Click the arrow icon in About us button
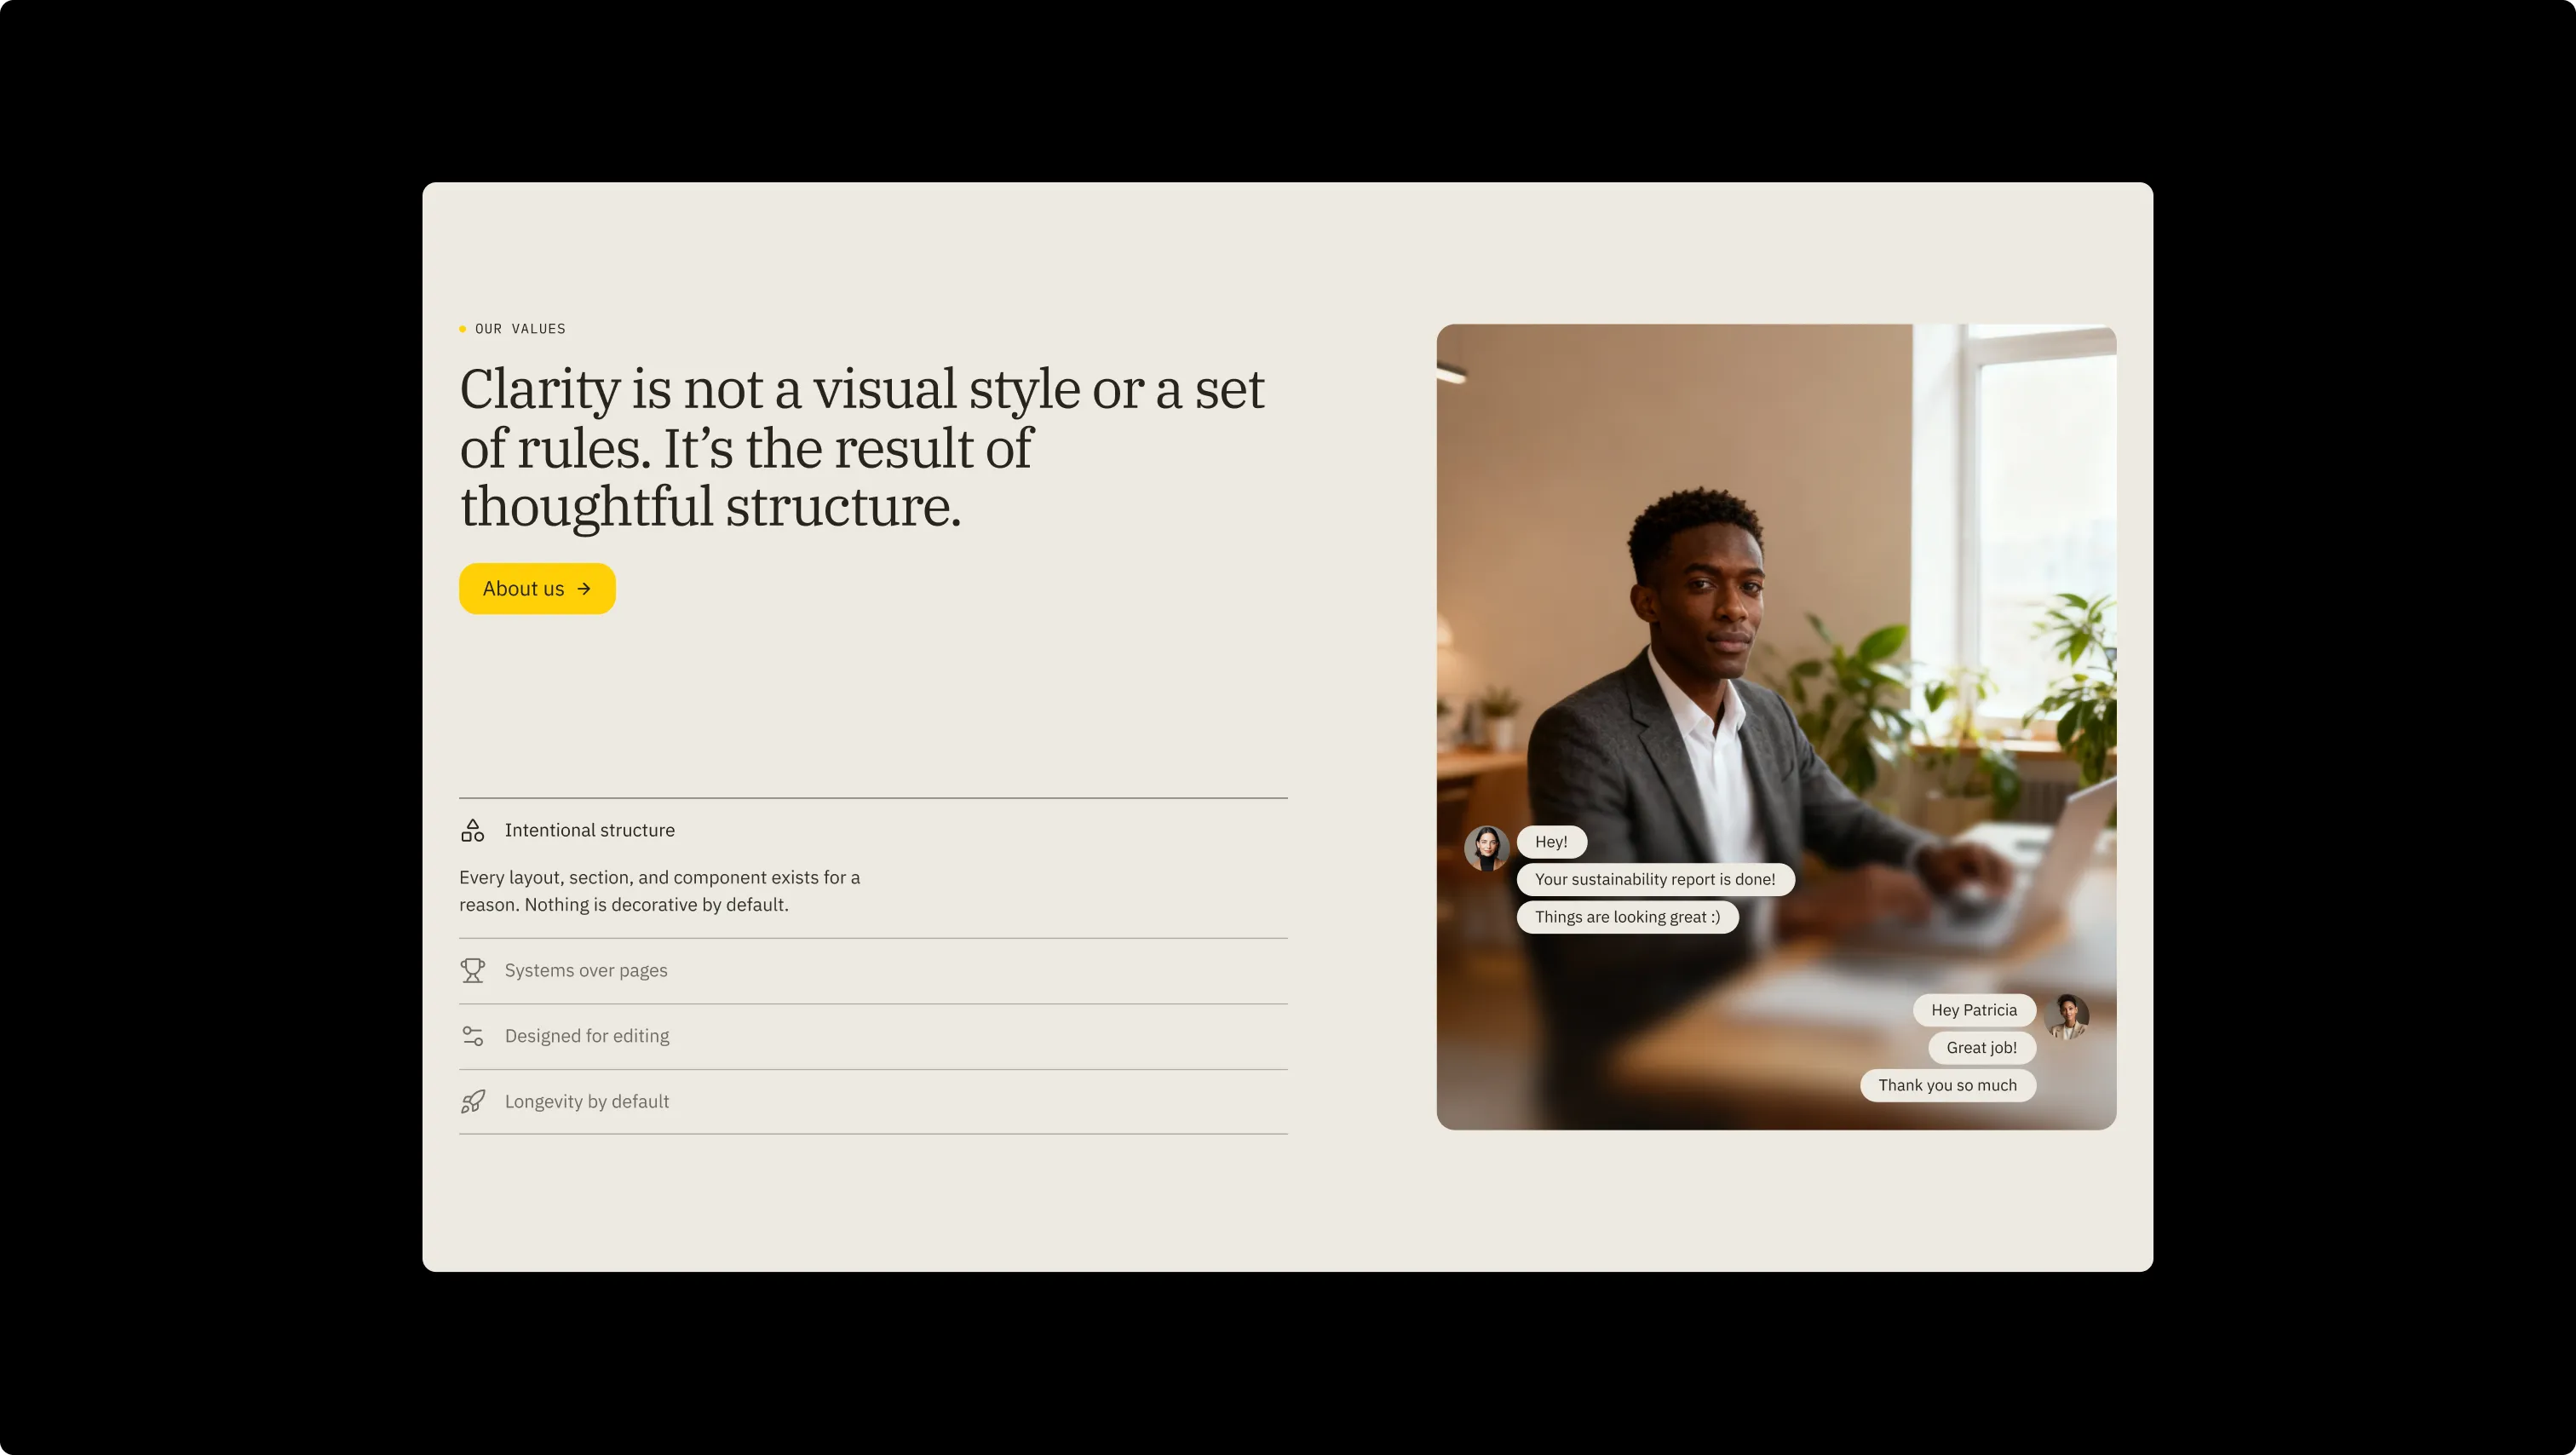 (584, 589)
